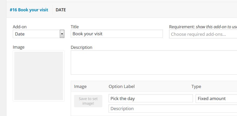Open the Add-on select showing 'Date'
Viewport: 237px width, 116px height.
(x=36, y=34)
